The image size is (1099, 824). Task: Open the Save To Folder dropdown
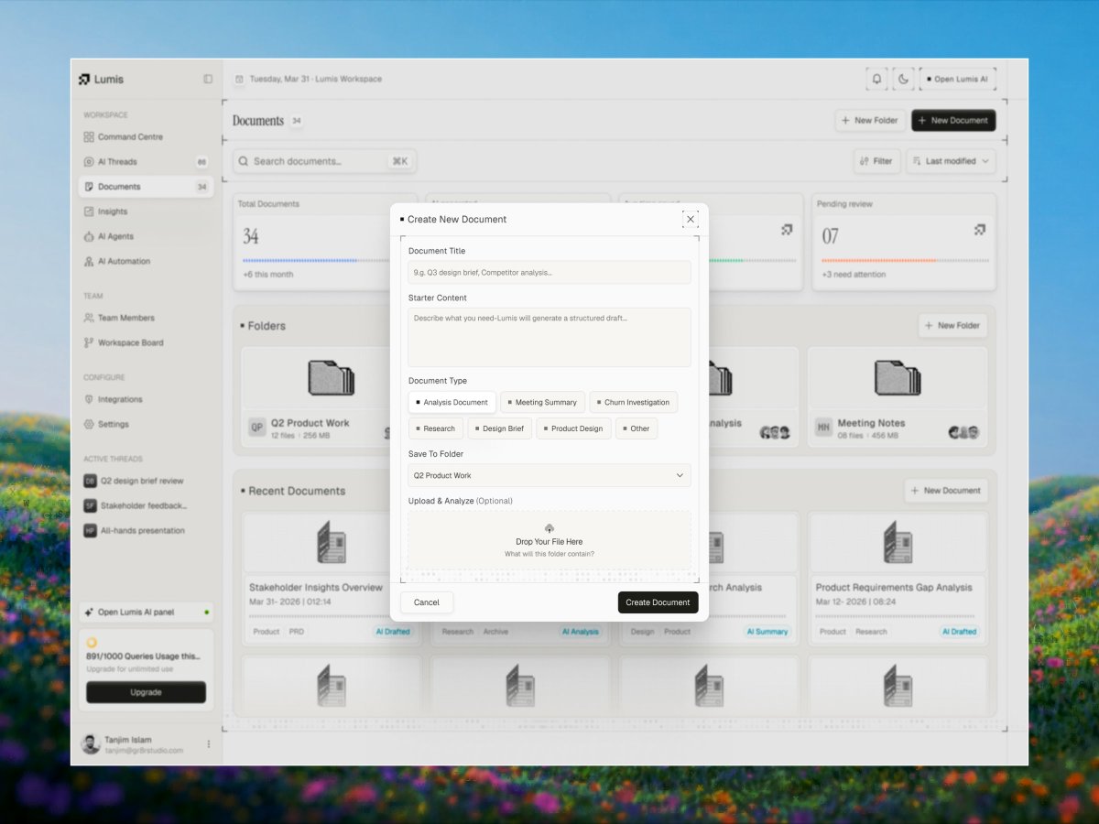click(549, 475)
